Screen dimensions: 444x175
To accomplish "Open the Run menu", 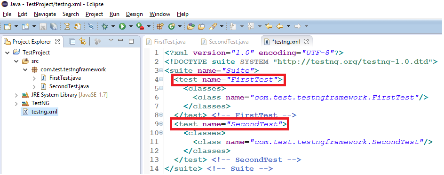I will pos(114,14).
